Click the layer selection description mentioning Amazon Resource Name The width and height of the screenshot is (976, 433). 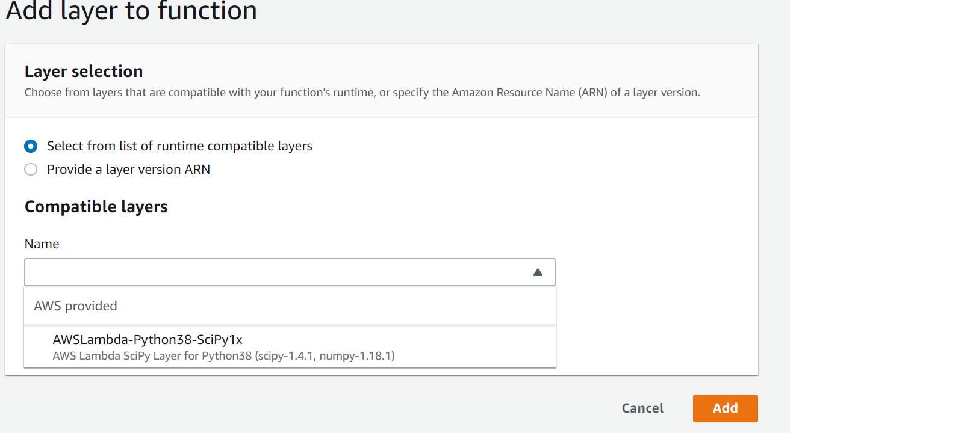[x=362, y=93]
